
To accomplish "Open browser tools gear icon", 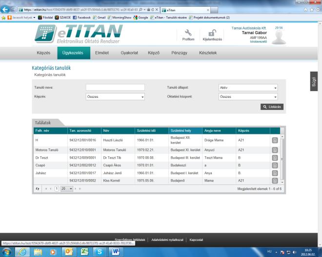I will (318, 10).
